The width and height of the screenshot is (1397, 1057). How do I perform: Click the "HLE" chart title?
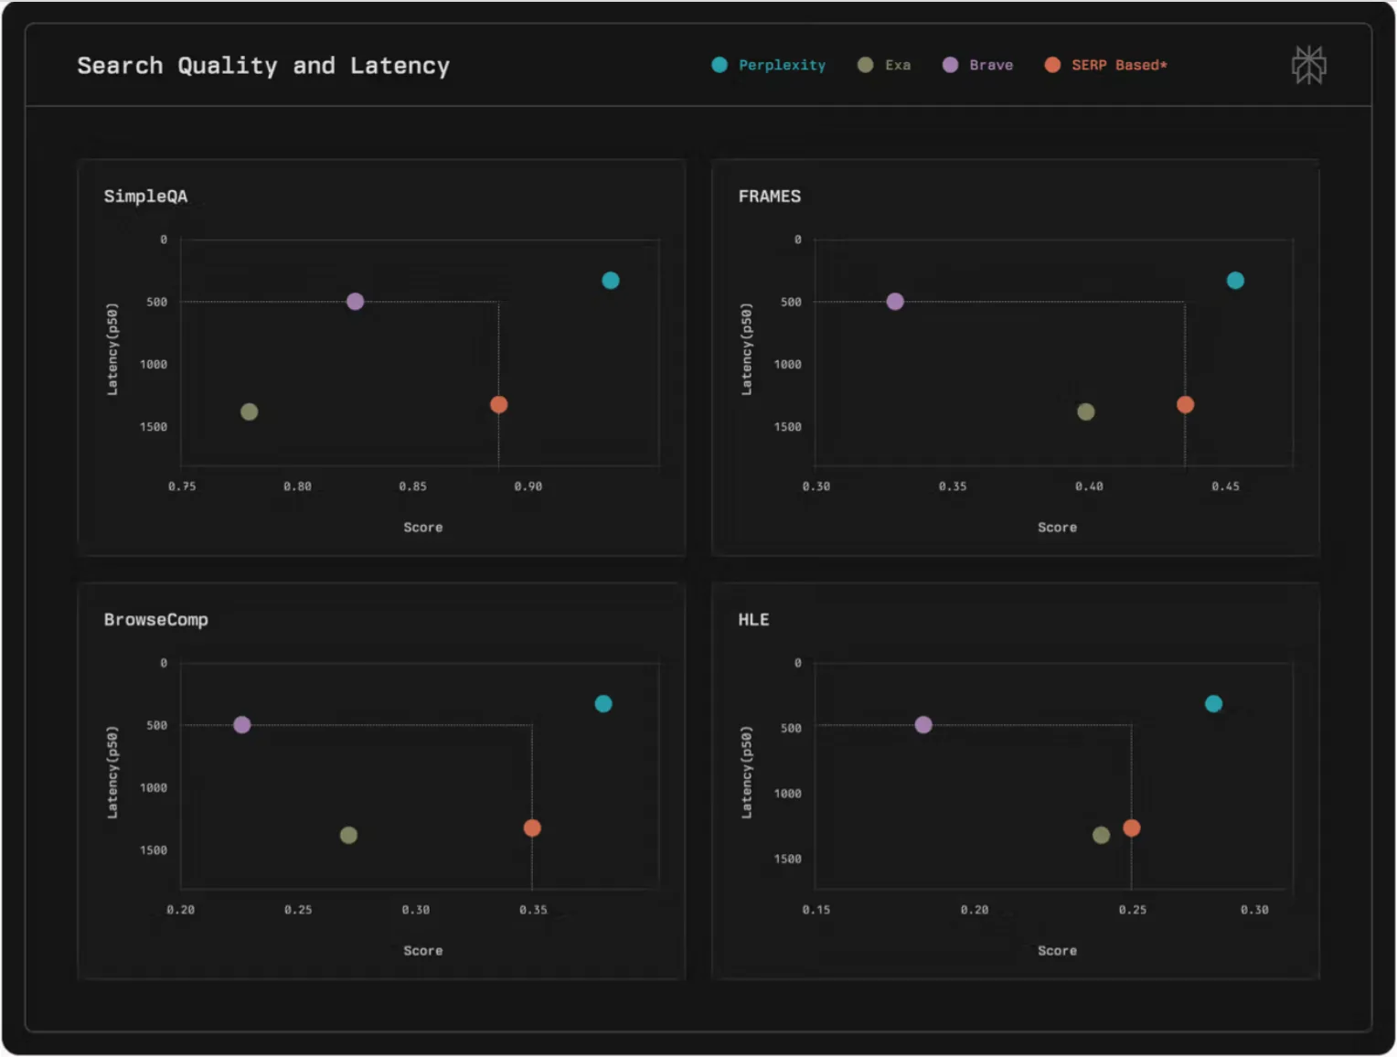point(753,620)
